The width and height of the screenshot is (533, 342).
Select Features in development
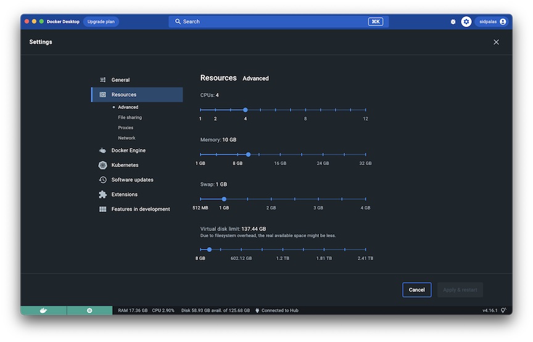[x=140, y=210]
